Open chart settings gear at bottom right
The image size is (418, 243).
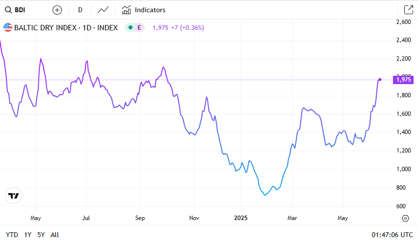point(405,218)
